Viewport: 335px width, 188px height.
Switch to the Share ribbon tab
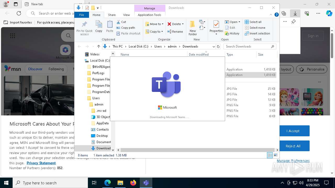pos(112,15)
